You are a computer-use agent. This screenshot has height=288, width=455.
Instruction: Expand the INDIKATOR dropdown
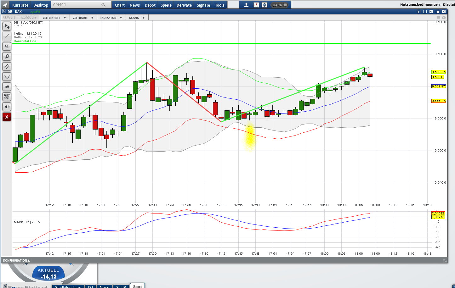point(109,17)
